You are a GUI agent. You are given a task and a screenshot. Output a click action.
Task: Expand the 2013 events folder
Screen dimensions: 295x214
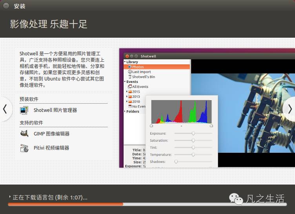tap(127, 97)
